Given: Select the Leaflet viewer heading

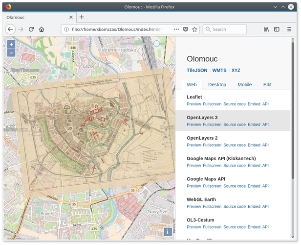Looking at the screenshot, I should coord(194,97).
